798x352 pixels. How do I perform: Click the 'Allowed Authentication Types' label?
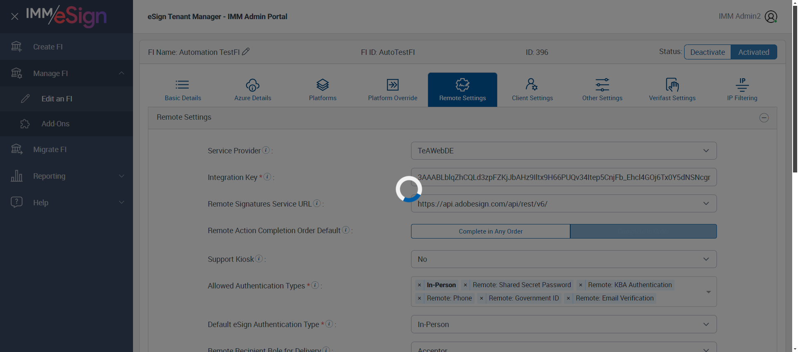coord(256,286)
